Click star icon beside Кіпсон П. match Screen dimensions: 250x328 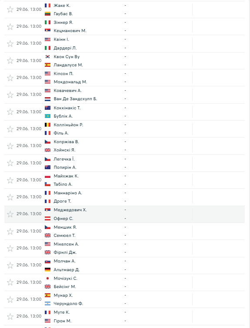coord(10,78)
